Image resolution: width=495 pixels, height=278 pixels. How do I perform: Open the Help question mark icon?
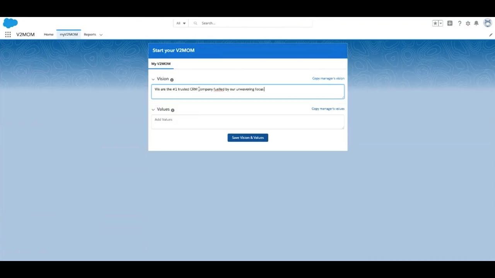pyautogui.click(x=459, y=23)
